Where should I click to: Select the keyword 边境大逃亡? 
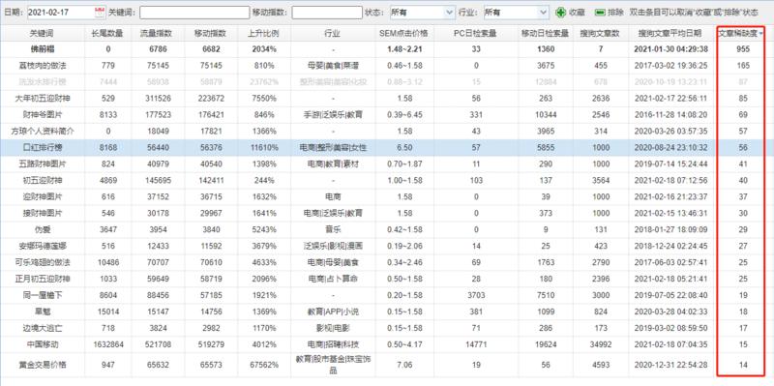coord(42,328)
